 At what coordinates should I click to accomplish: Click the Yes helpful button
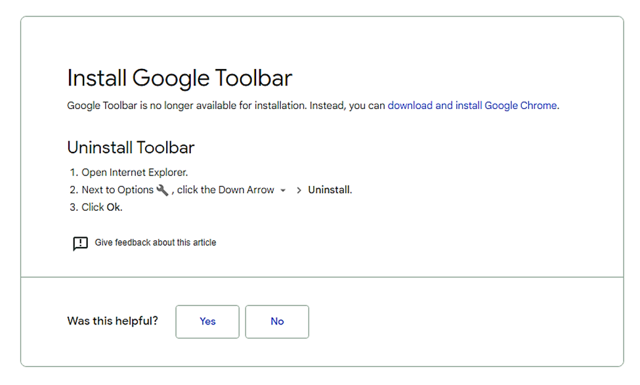click(207, 322)
